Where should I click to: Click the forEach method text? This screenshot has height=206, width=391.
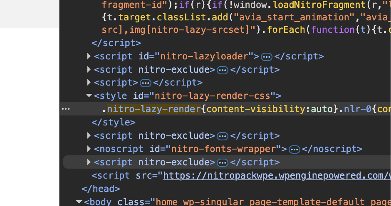[x=286, y=30]
